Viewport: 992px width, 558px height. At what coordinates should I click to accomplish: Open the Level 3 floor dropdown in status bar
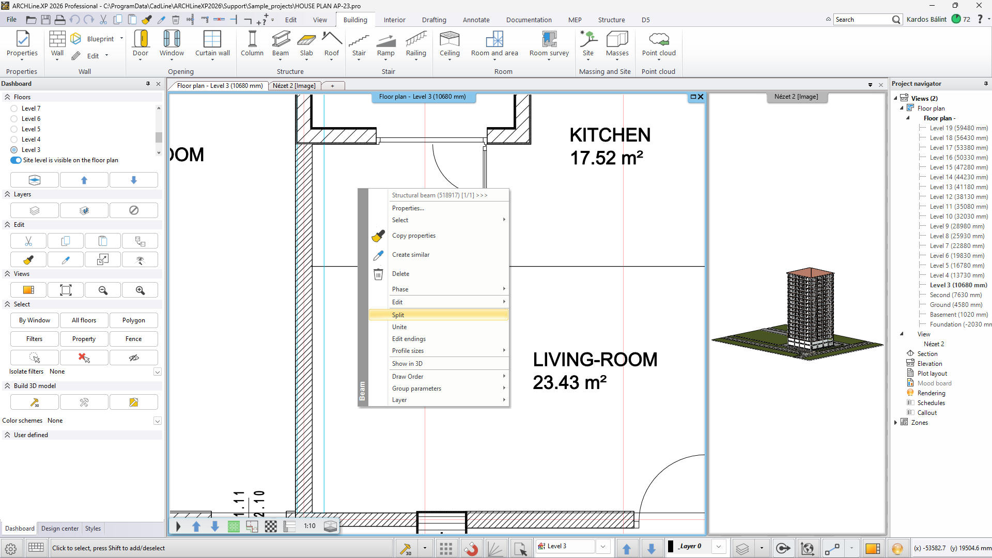pyautogui.click(x=602, y=547)
